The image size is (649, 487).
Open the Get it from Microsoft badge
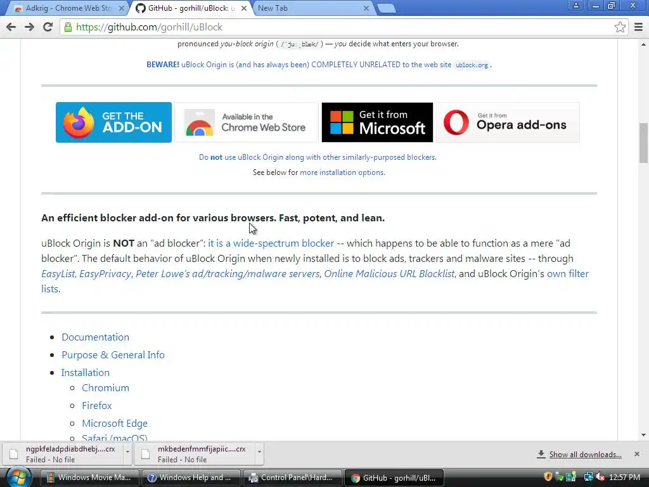click(x=377, y=122)
